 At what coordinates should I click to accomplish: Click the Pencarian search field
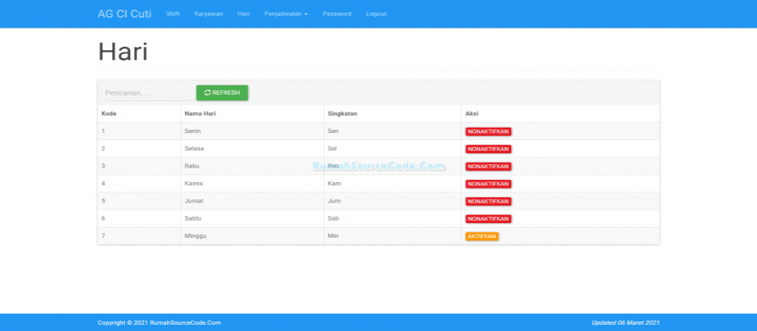[147, 93]
